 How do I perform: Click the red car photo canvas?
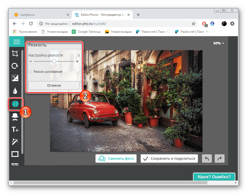(126, 101)
